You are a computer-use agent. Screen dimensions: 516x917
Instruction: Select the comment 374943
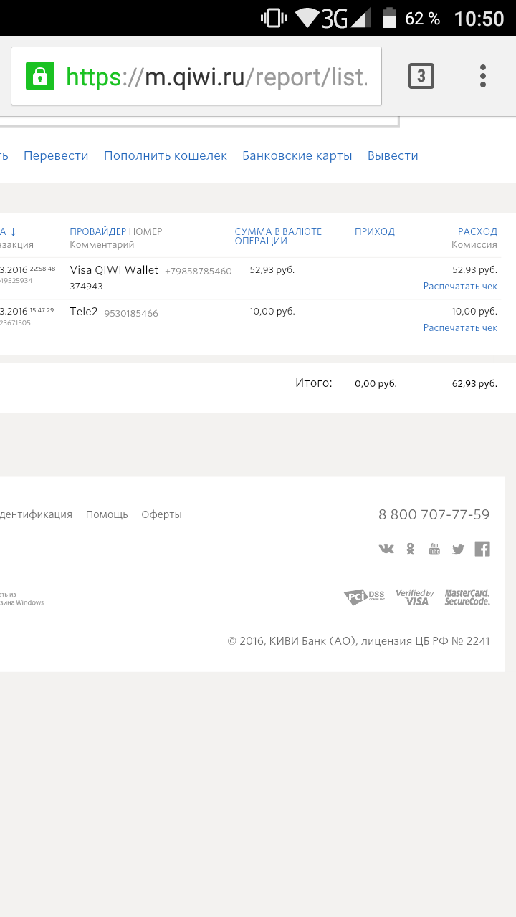point(86,286)
